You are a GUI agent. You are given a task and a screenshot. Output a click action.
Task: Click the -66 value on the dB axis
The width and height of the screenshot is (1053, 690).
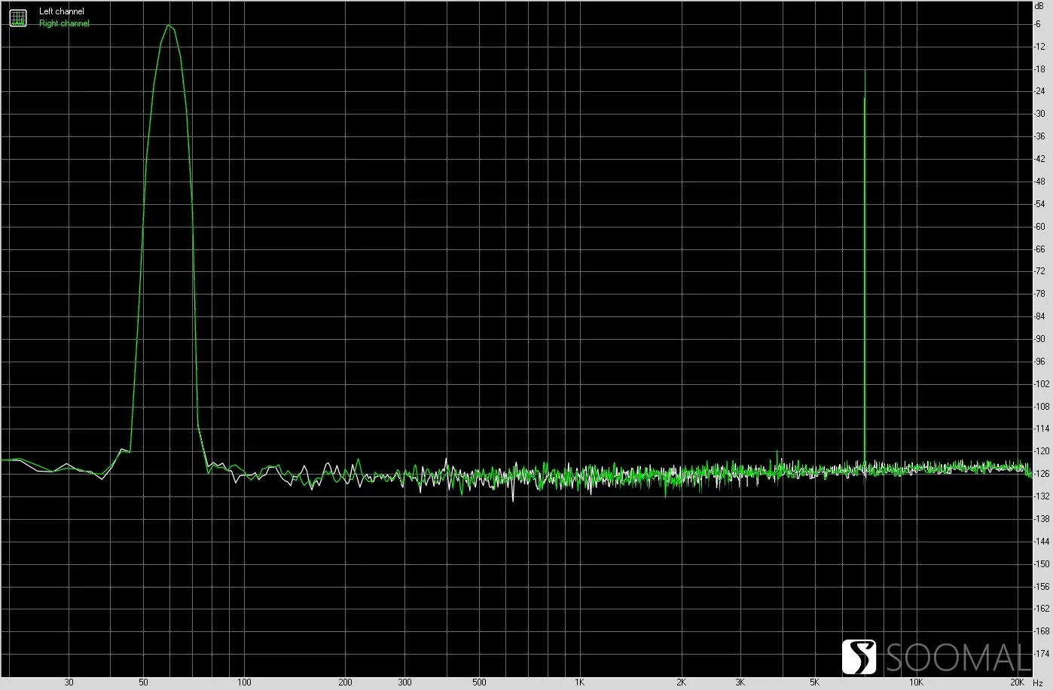point(1039,249)
